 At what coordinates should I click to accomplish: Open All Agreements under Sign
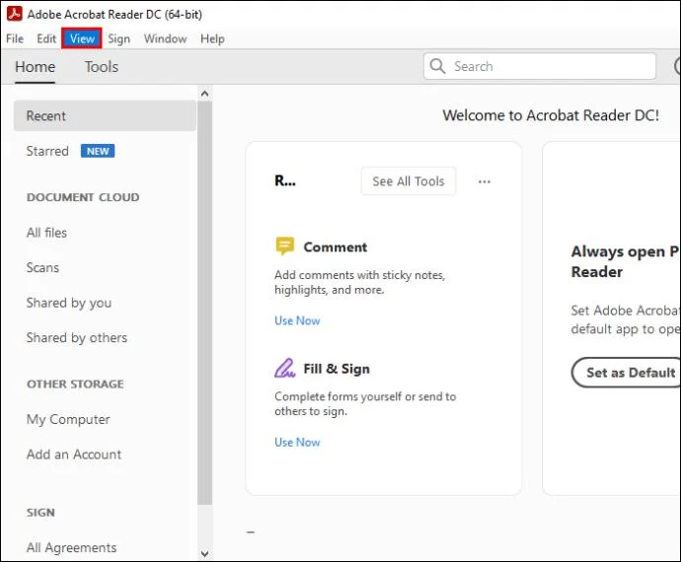pyautogui.click(x=71, y=547)
